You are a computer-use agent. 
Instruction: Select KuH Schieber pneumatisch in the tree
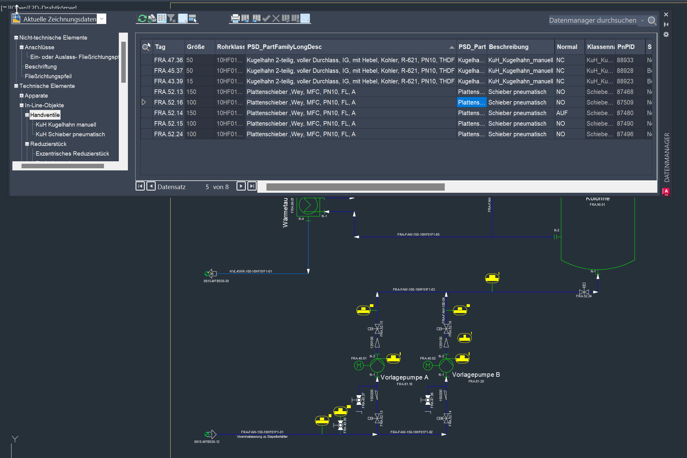click(x=70, y=134)
